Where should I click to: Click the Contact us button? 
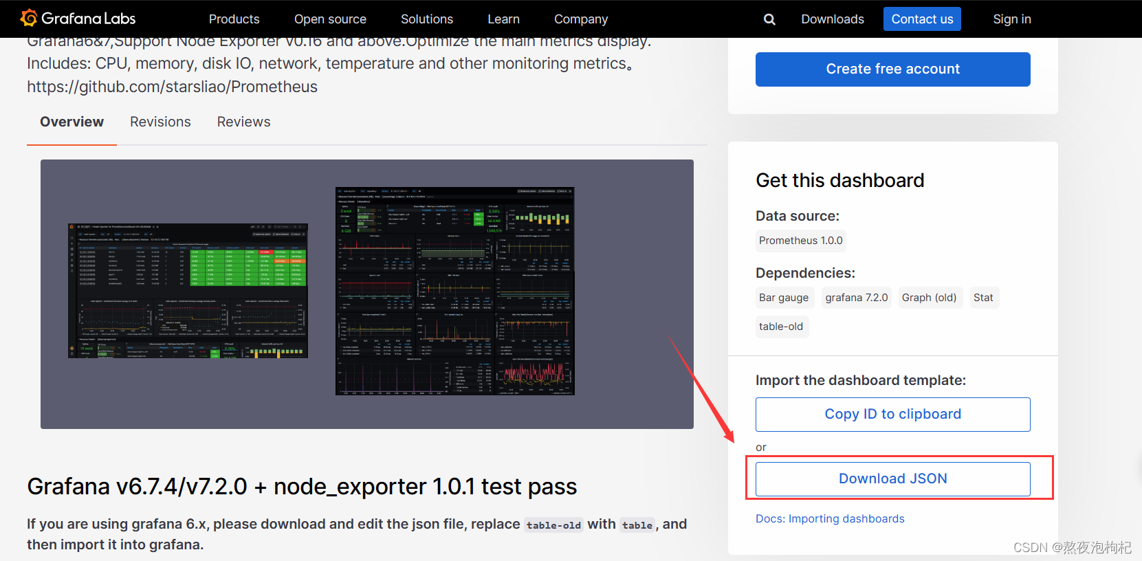[x=922, y=19]
